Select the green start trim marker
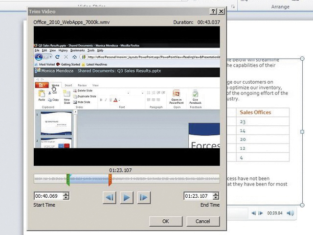The width and height of the screenshot is (313, 235). pyautogui.click(x=68, y=180)
